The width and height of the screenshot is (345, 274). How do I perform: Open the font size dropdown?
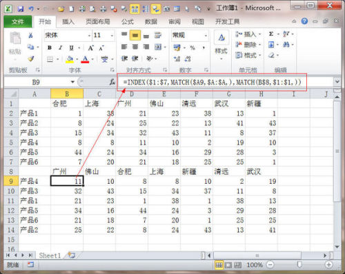pyautogui.click(x=112, y=36)
